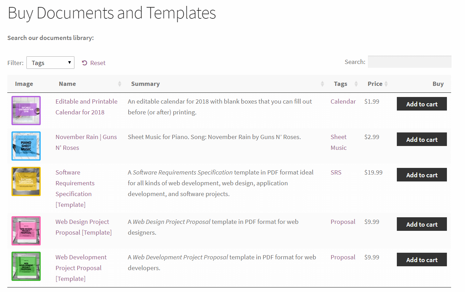The image size is (465, 292).
Task: Open green Web Development Proposal thumbnail
Action: click(x=26, y=266)
